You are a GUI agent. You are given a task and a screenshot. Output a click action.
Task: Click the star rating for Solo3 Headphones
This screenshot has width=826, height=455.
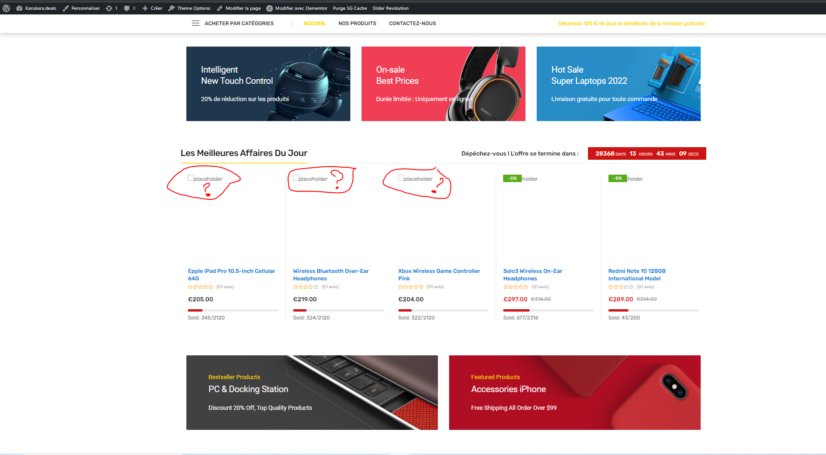(x=516, y=287)
